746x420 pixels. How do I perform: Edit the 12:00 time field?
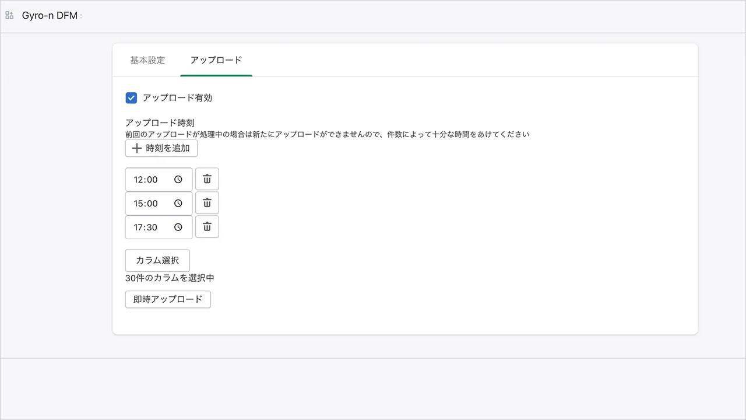coord(159,180)
